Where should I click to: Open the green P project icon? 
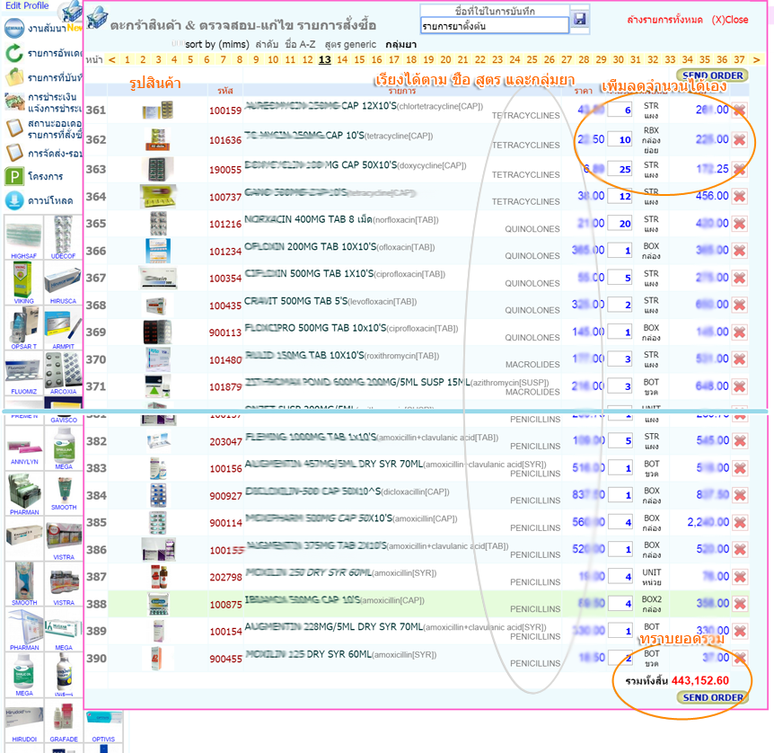[x=14, y=176]
